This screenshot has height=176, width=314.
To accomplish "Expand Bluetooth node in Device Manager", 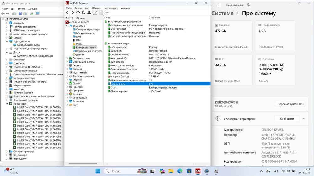I will pyautogui.click(x=7, y=23).
